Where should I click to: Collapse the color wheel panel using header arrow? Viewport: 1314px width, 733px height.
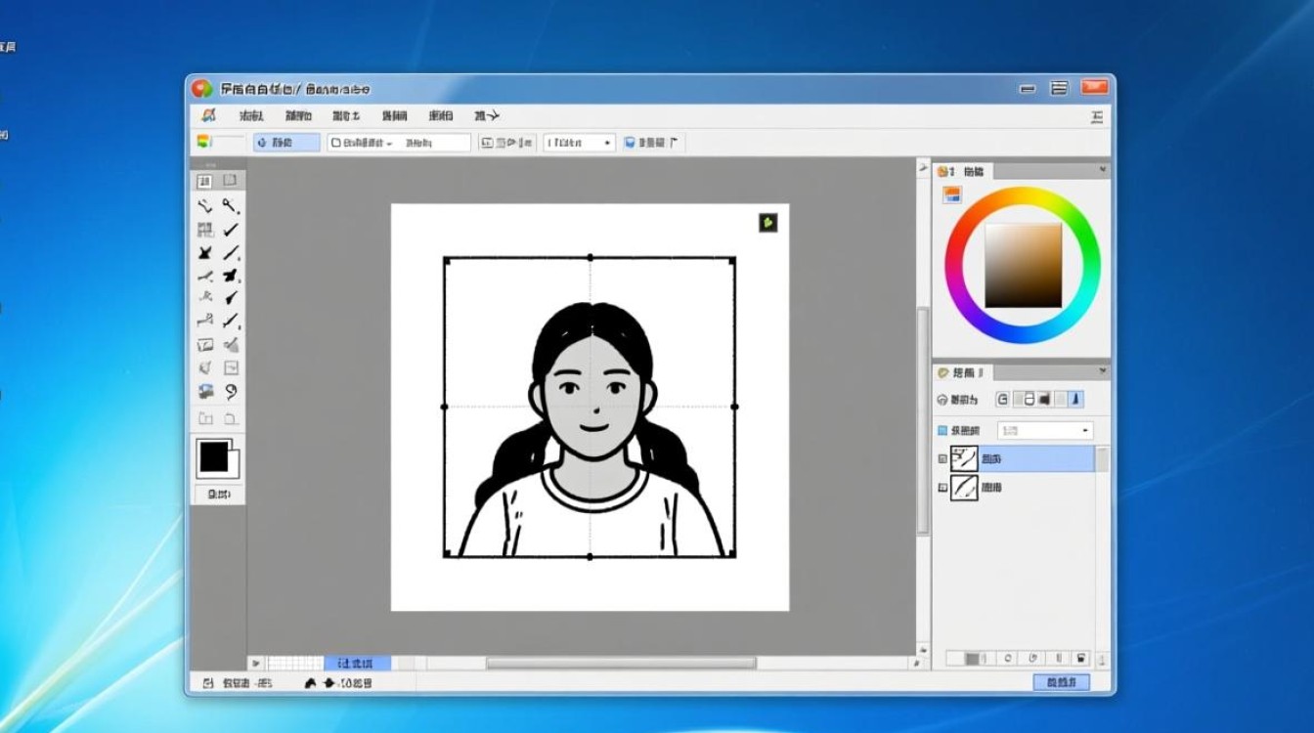point(1103,171)
